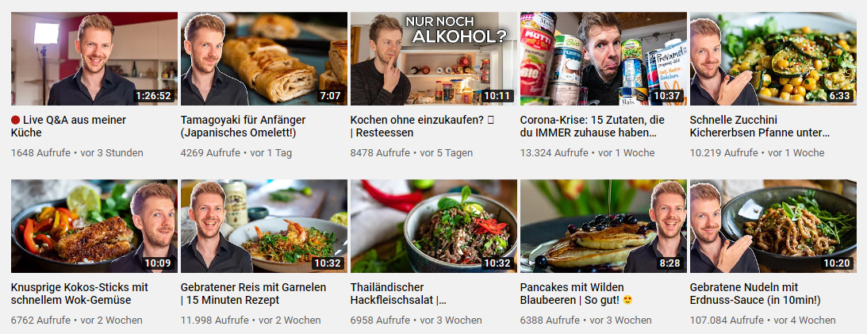This screenshot has width=867, height=334.
Task: Open the Thai Hackfleischsalat bowl thumbnail
Action: tap(433, 226)
